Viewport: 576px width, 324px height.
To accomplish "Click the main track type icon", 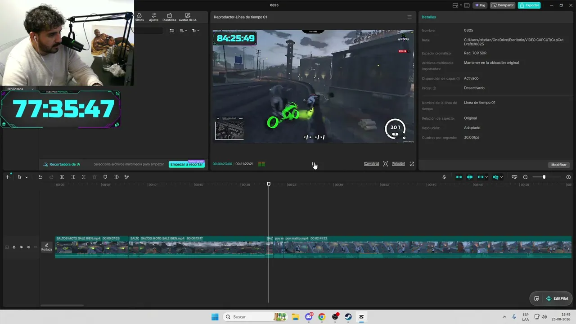I will coord(7,247).
